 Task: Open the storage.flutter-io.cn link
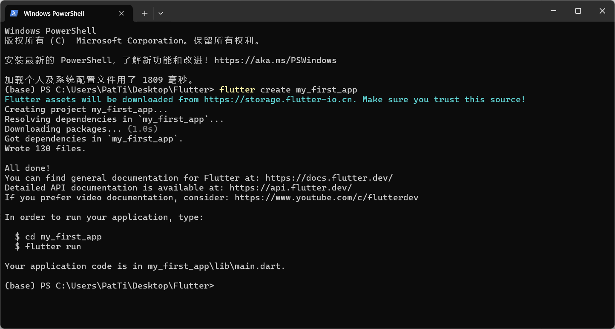(x=282, y=99)
